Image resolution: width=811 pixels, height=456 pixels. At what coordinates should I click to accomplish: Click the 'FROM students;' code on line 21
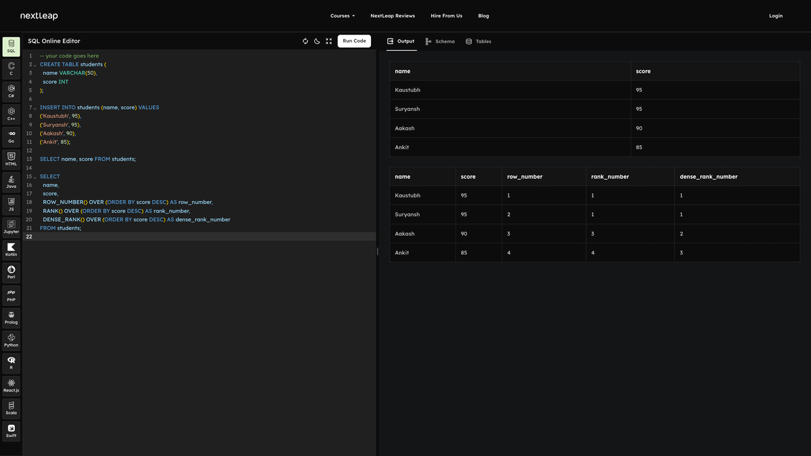(x=60, y=228)
